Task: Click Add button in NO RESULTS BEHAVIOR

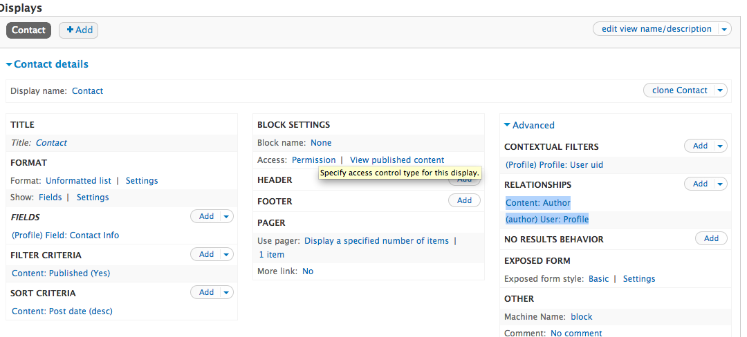Action: pos(711,239)
